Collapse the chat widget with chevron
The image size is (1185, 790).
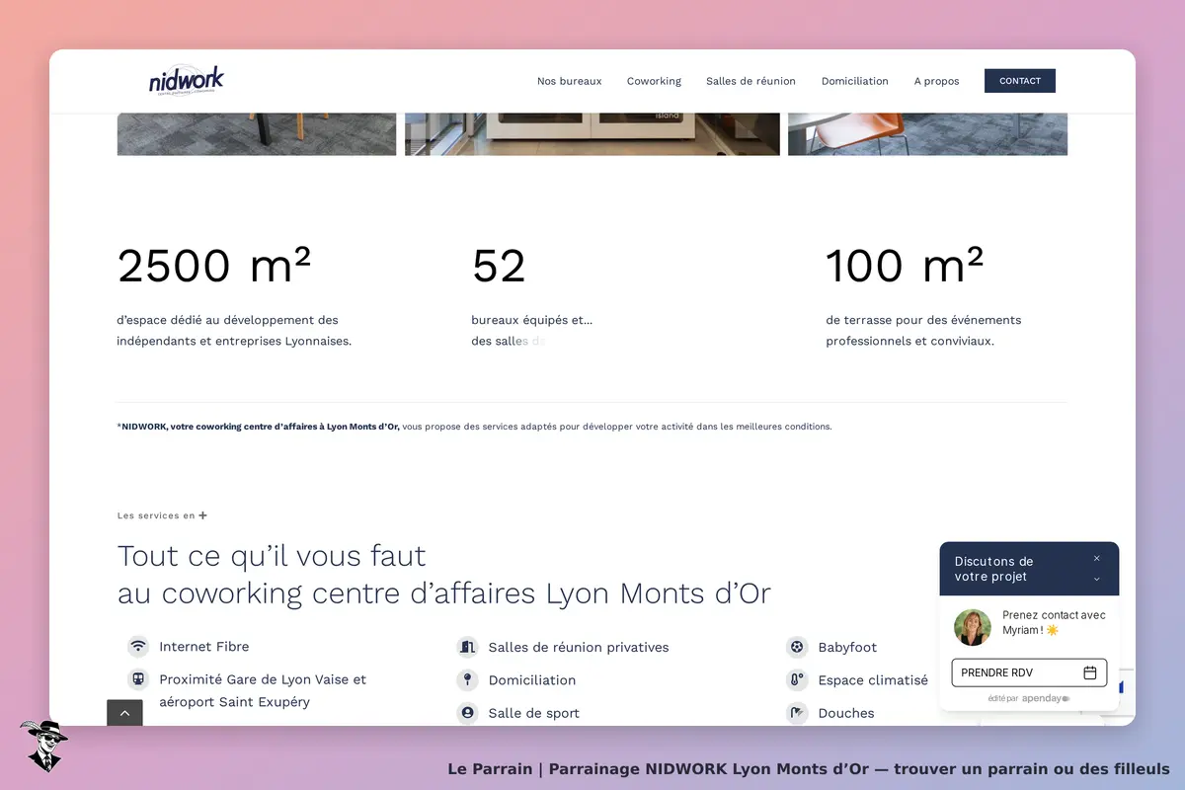1096,579
